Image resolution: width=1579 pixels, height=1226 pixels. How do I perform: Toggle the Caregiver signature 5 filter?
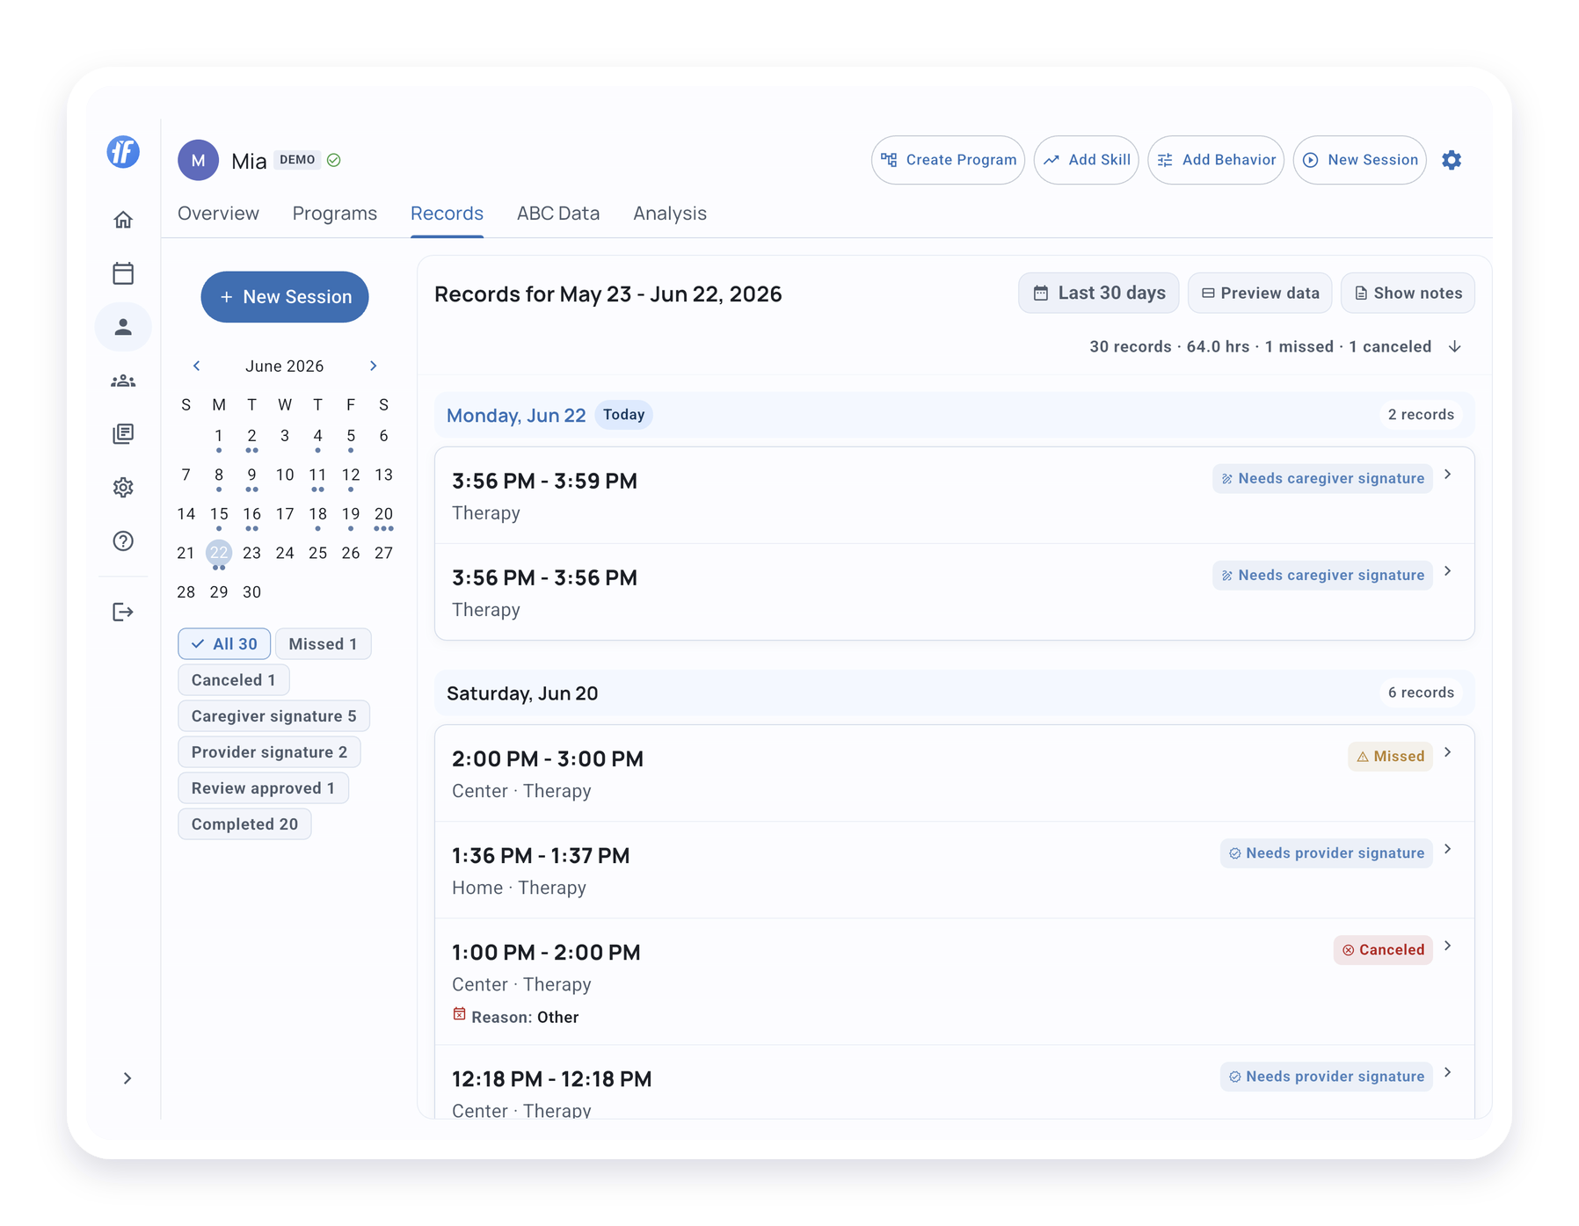[273, 716]
